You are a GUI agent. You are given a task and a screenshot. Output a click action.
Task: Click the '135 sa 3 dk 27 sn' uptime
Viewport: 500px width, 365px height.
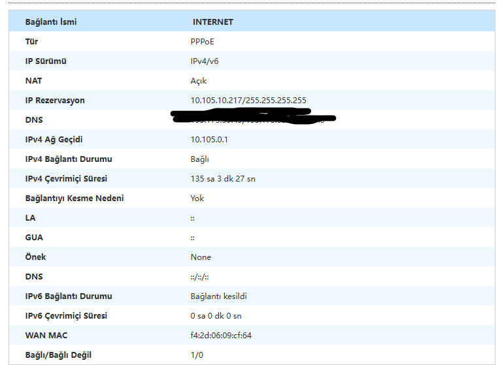[x=223, y=179]
